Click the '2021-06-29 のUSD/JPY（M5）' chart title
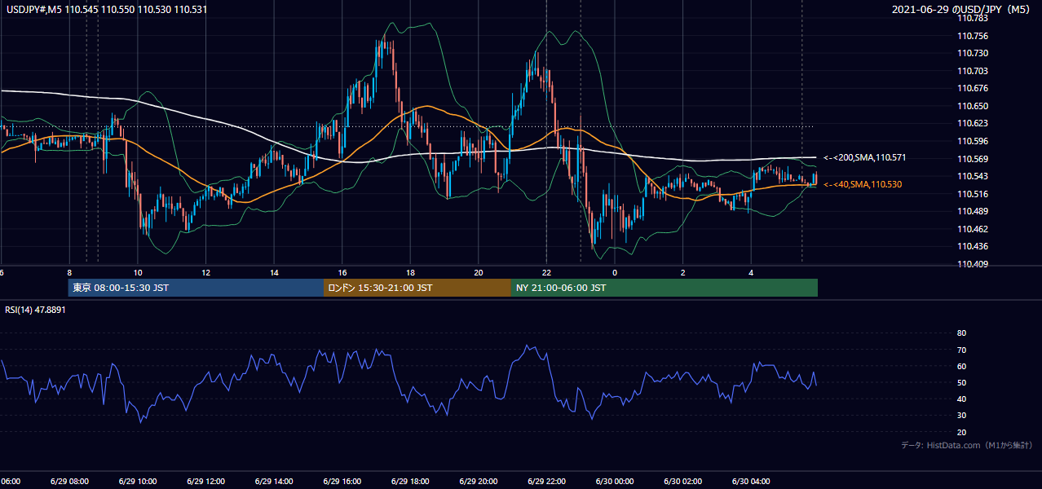This screenshot has width=1042, height=489. 963,10
